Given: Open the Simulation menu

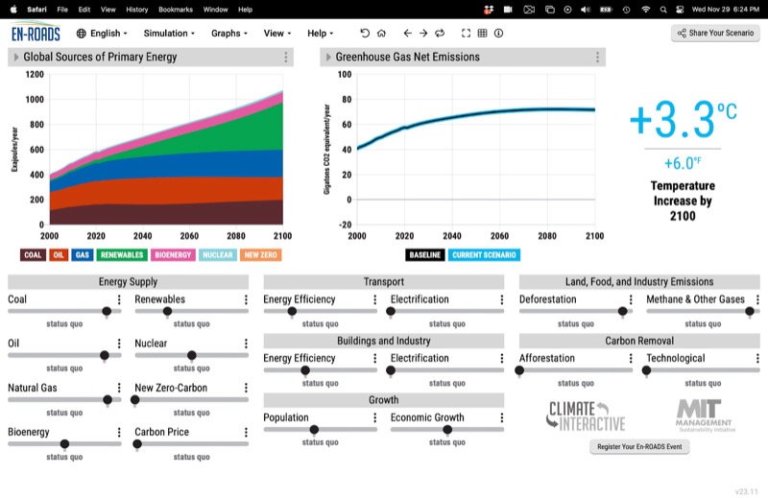Looking at the screenshot, I should click(x=169, y=33).
